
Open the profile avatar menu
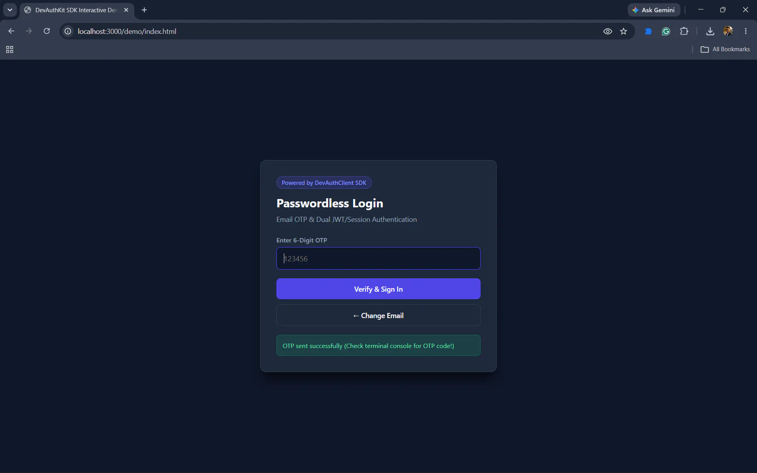[x=728, y=31]
